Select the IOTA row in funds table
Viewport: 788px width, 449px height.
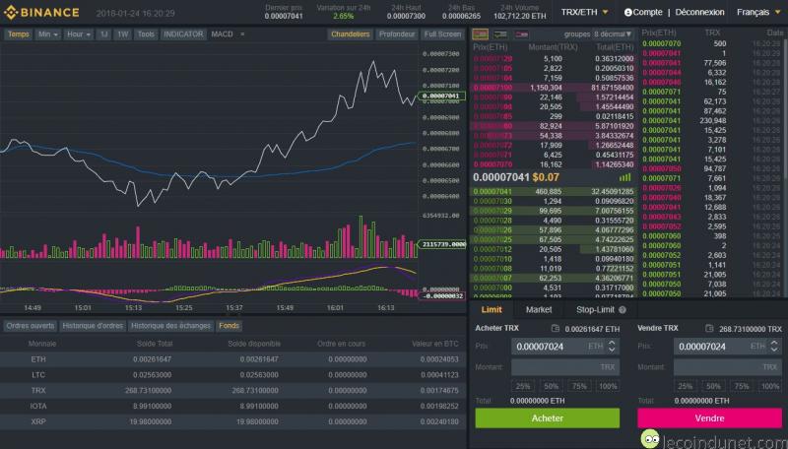(x=233, y=406)
